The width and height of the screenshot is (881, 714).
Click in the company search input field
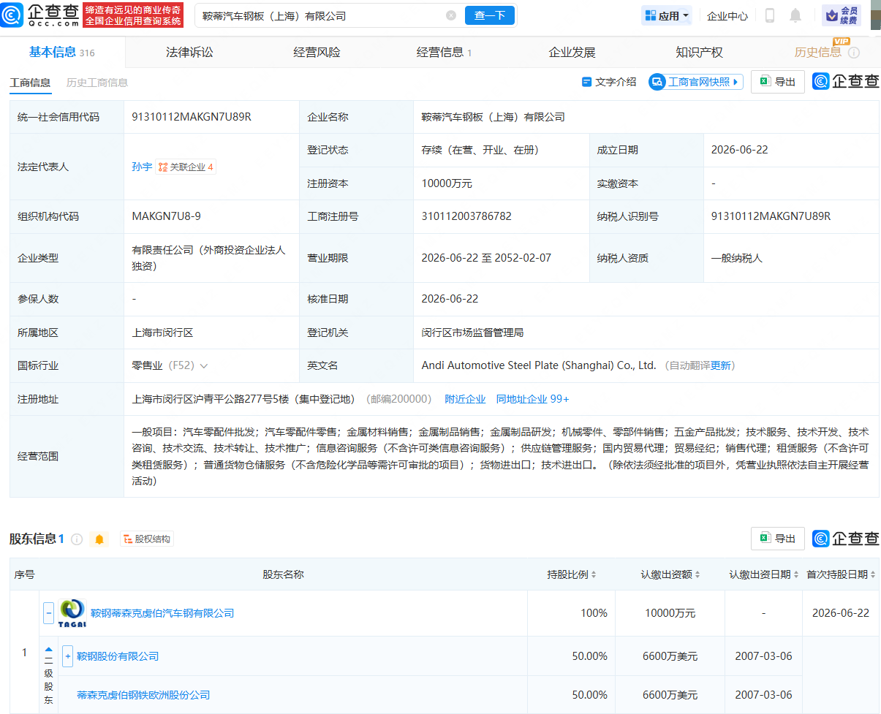(322, 15)
